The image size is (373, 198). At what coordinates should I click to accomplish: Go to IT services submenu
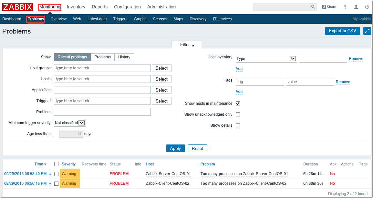pyautogui.click(x=222, y=19)
